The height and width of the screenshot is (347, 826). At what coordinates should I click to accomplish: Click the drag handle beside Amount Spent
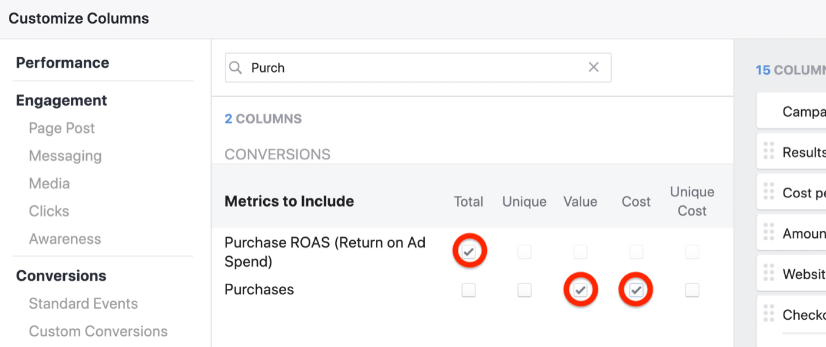[769, 232]
